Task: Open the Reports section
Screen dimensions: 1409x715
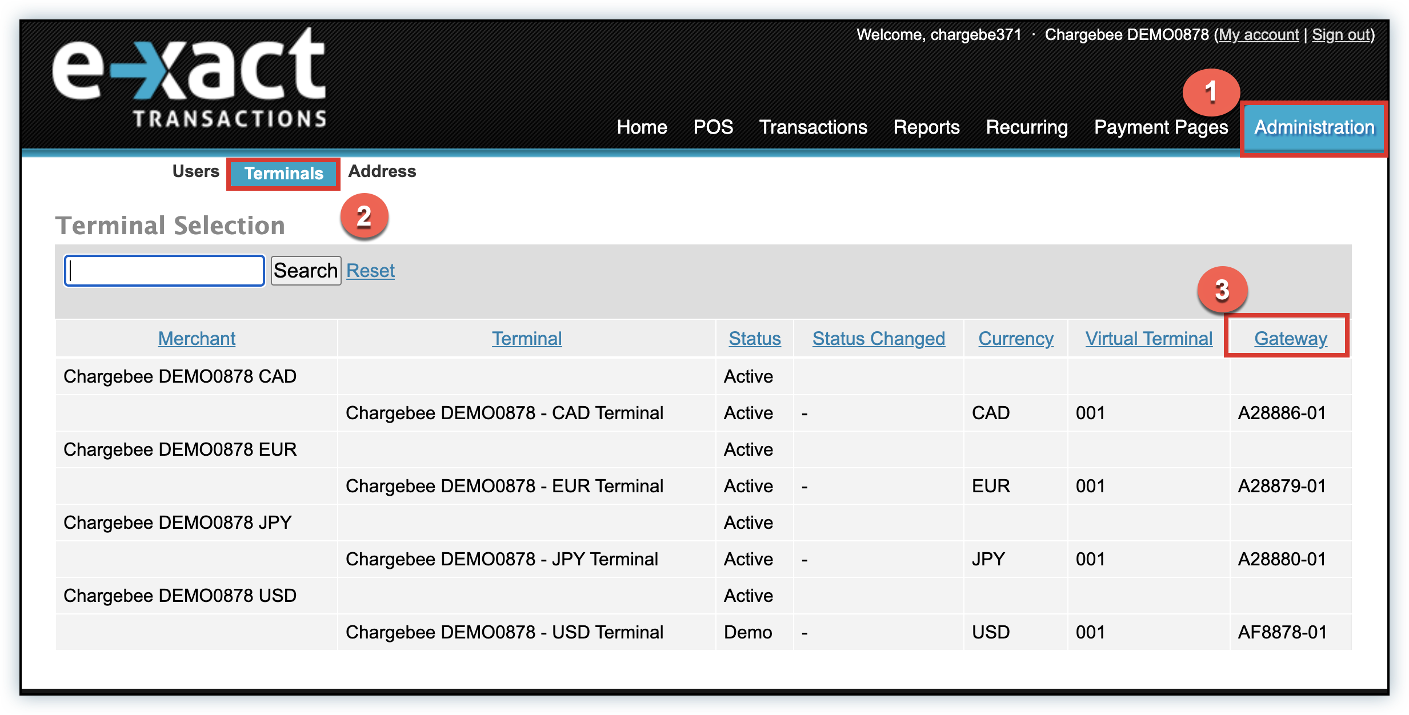Action: pos(926,127)
